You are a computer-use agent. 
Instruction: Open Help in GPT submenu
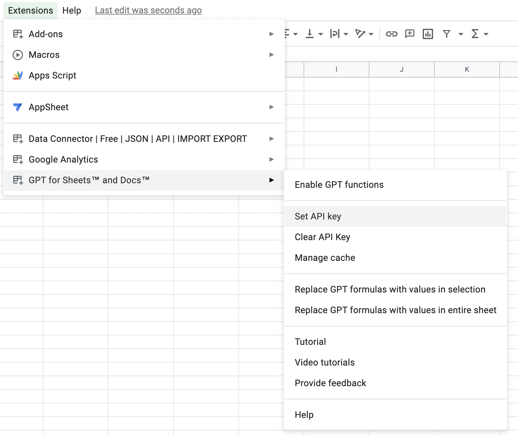(x=395, y=415)
